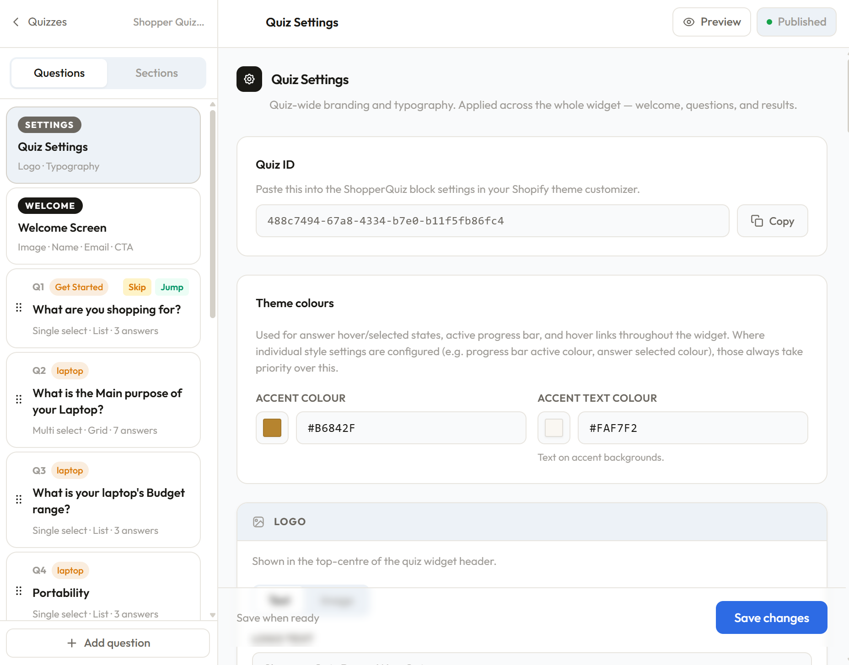849x665 pixels.
Task: Copy the Quiz ID
Action: [772, 221]
